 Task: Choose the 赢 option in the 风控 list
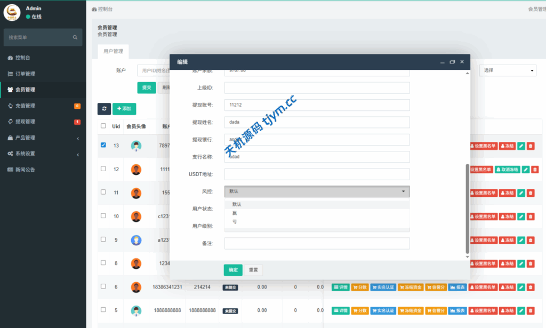(235, 213)
